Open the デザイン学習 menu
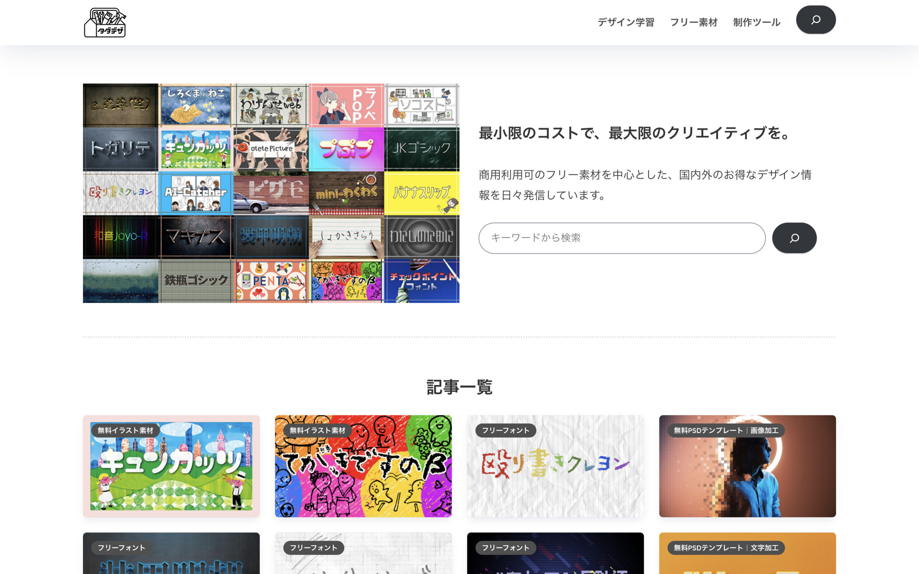The image size is (919, 574). pyautogui.click(x=625, y=22)
